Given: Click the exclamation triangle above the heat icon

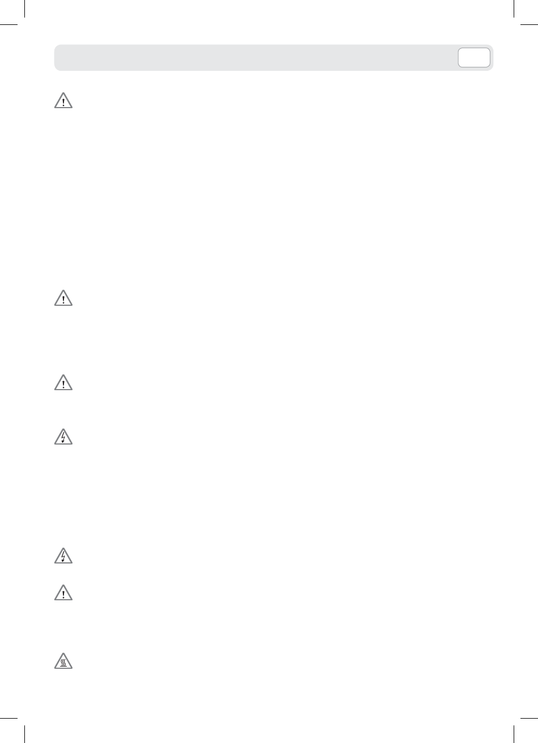Looking at the screenshot, I should tap(63, 593).
